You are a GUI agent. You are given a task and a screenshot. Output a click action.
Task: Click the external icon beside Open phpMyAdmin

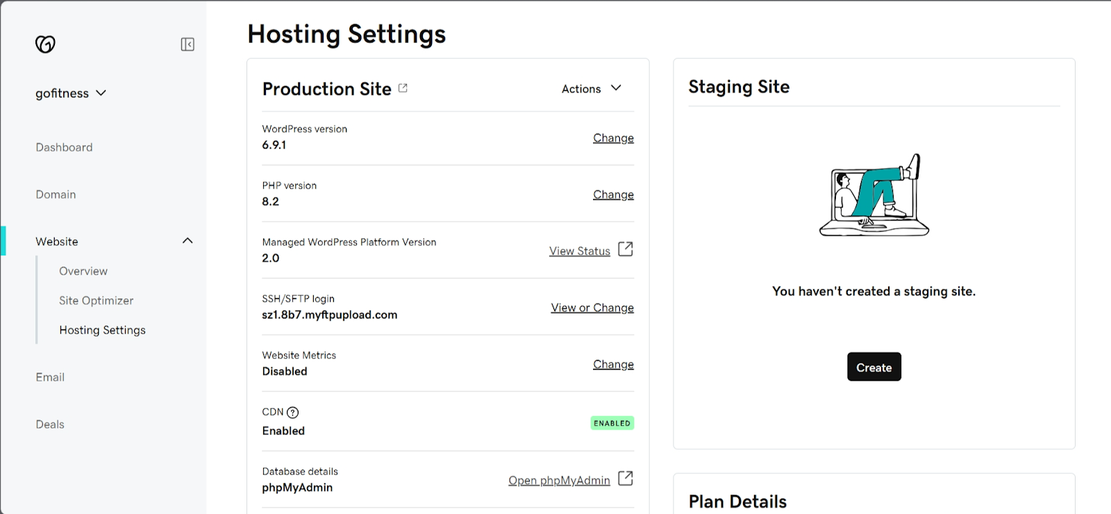[626, 479]
